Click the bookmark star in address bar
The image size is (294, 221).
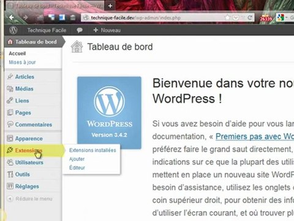click(x=227, y=18)
